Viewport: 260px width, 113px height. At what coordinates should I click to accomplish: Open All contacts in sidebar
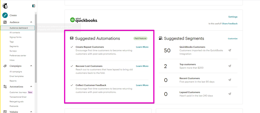15,32
